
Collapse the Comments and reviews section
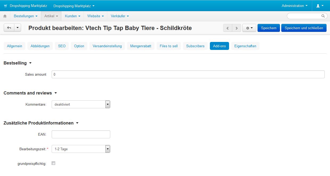(30, 93)
